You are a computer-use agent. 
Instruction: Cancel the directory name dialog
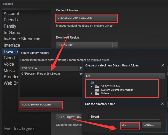(151, 125)
